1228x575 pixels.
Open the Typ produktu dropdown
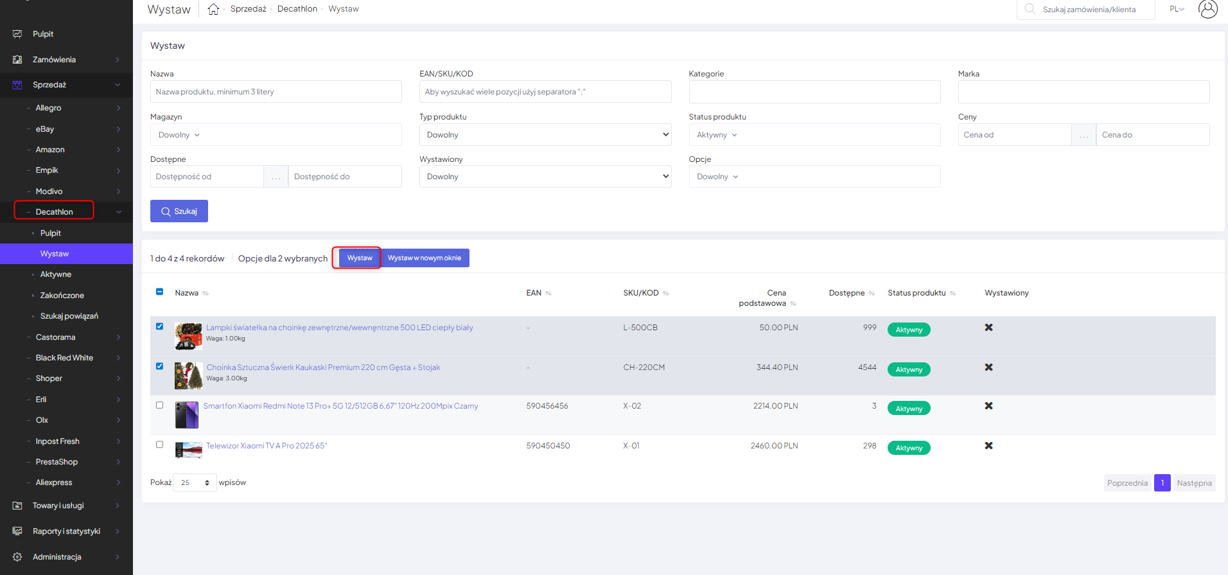coord(545,135)
